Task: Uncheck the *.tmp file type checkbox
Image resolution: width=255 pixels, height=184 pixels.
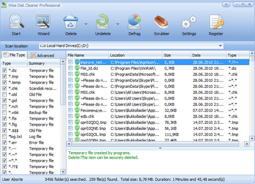Action: click(5, 77)
